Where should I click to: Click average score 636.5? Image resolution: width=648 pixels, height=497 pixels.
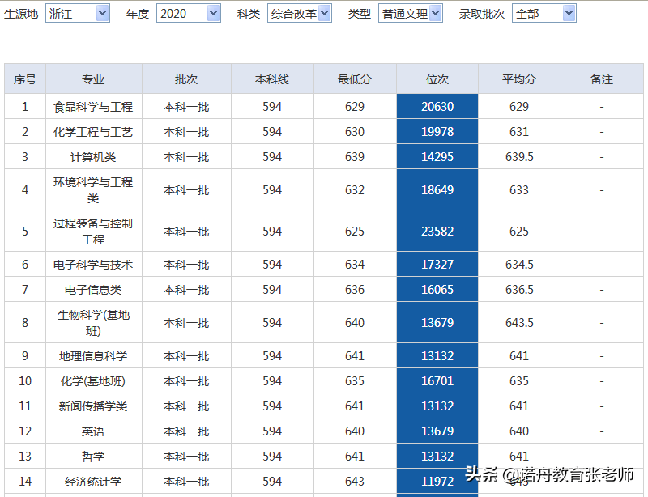[x=519, y=290]
